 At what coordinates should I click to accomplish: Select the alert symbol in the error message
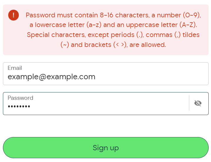pos(14,15)
